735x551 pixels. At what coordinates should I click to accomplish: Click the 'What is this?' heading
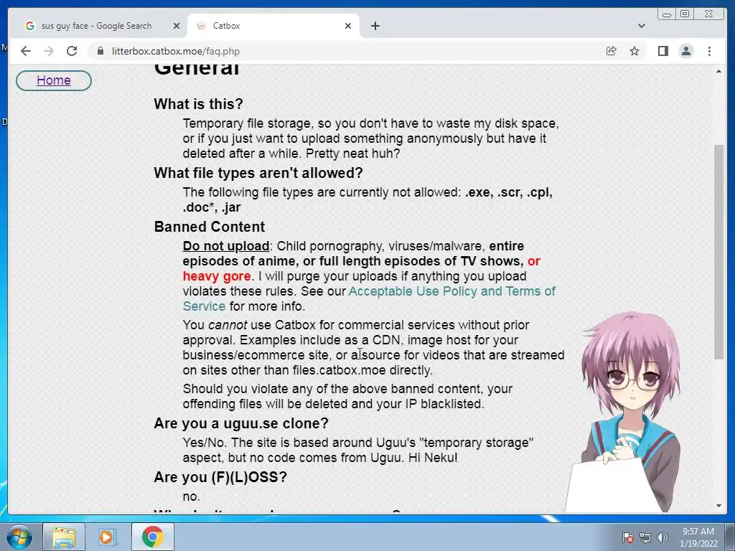click(x=198, y=104)
